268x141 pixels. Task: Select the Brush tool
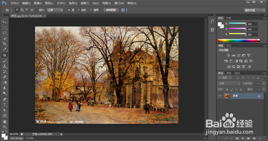[5, 61]
